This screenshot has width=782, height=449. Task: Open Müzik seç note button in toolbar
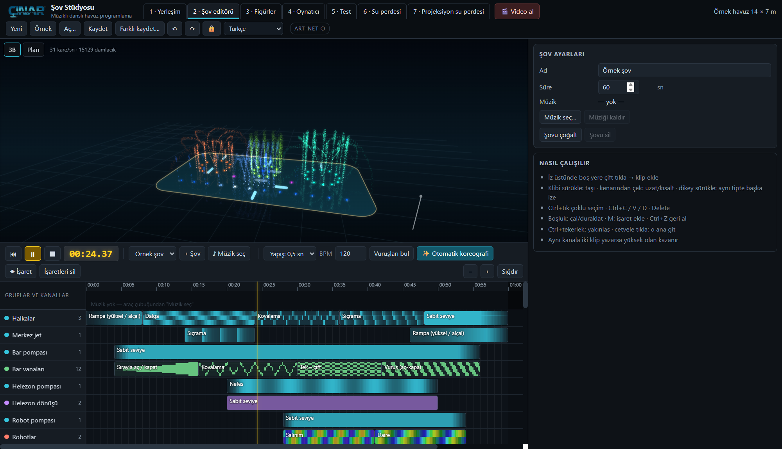click(x=229, y=253)
